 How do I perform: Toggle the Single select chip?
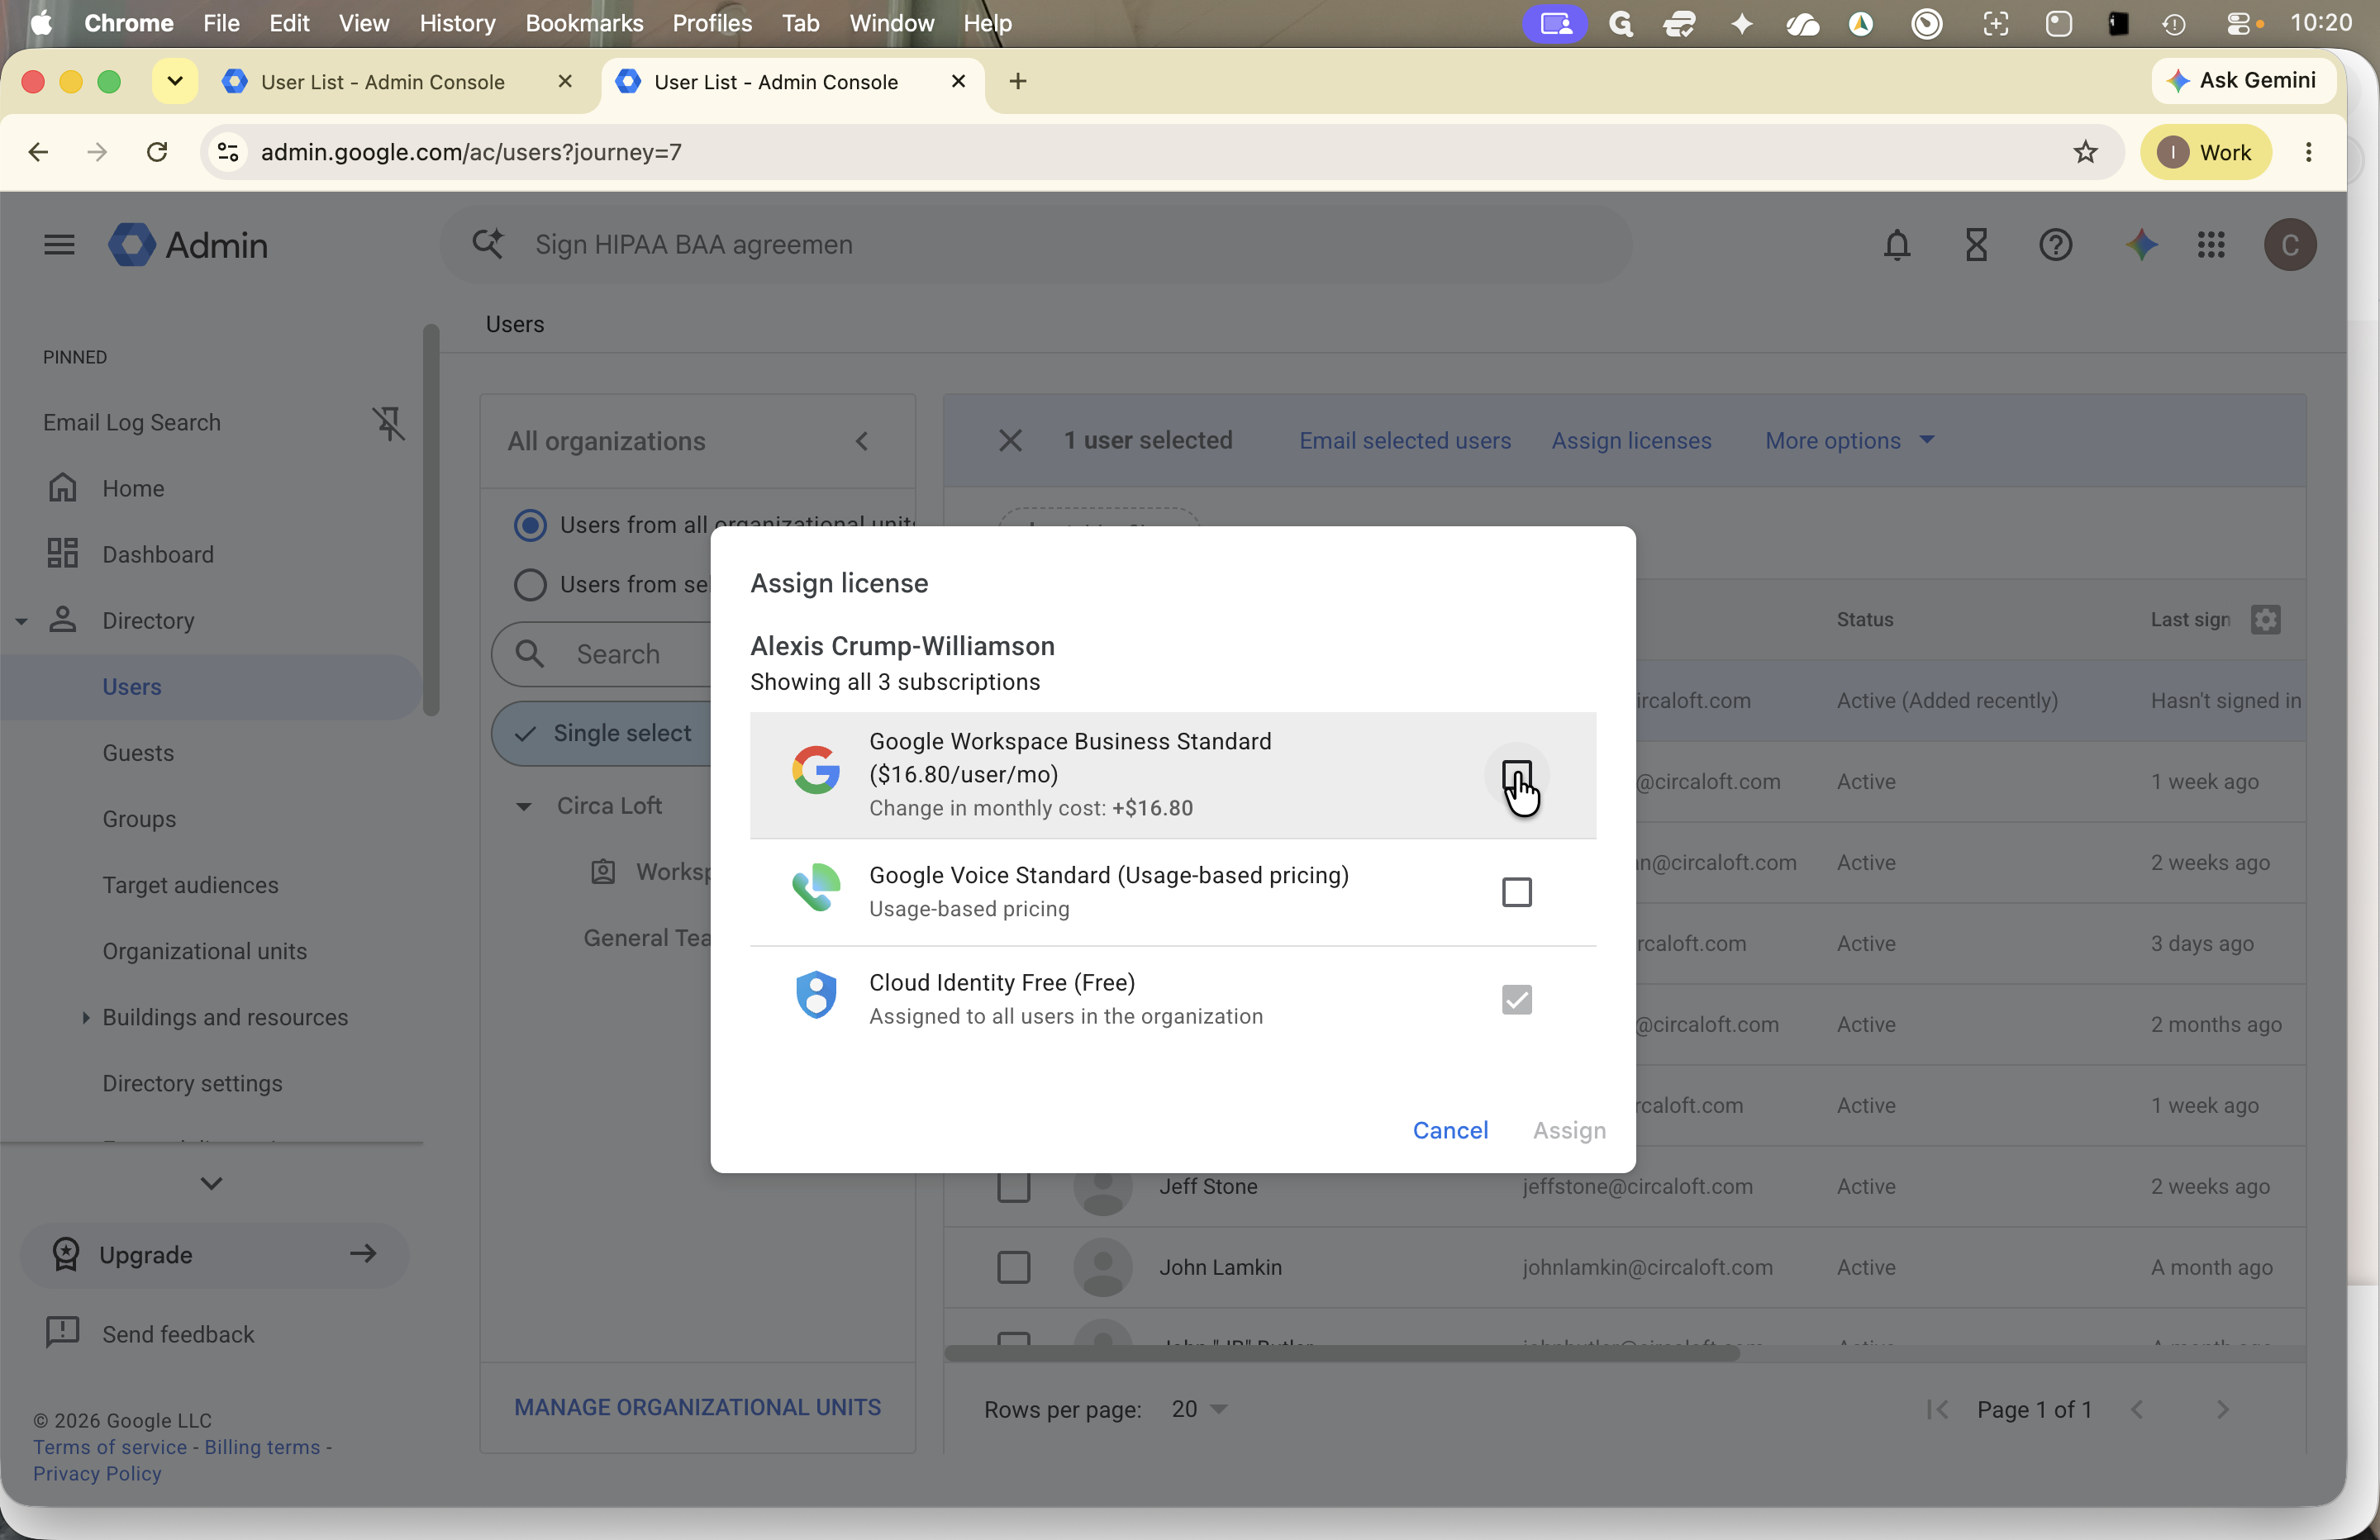coord(602,733)
